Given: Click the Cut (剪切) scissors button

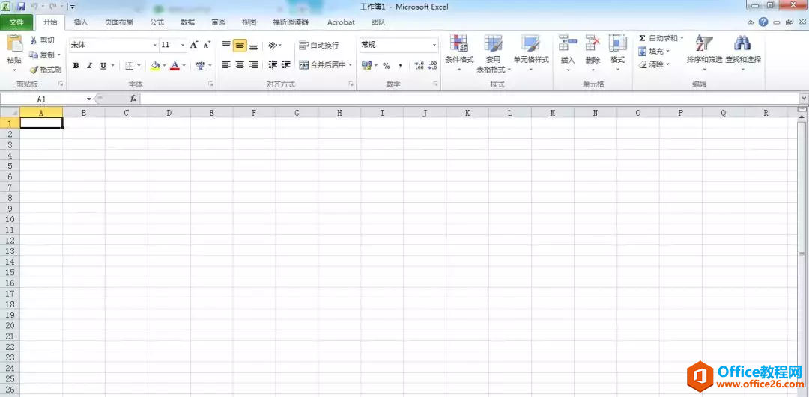Looking at the screenshot, I should click(x=42, y=40).
